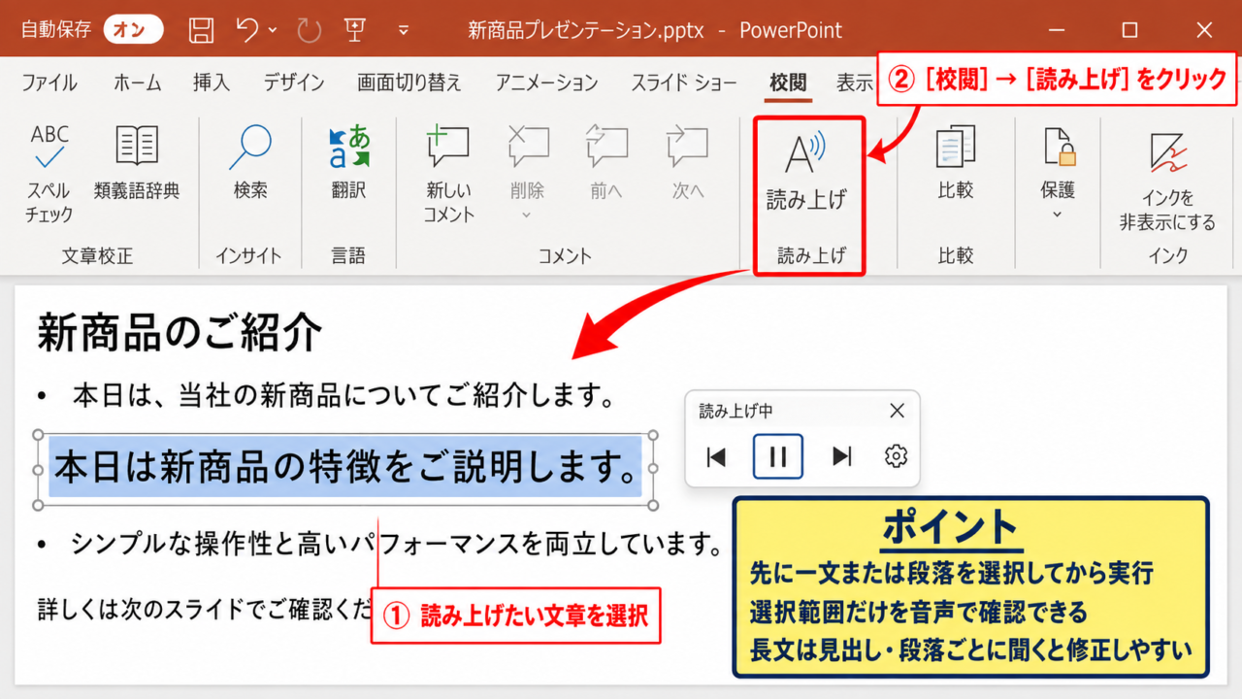Click the Redo icon in title bar
Image resolution: width=1242 pixels, height=699 pixels.
coord(310,31)
